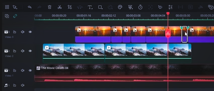
Task: Click ruler at timestamp 00:00:00:20
Action: pyautogui.click(x=59, y=16)
